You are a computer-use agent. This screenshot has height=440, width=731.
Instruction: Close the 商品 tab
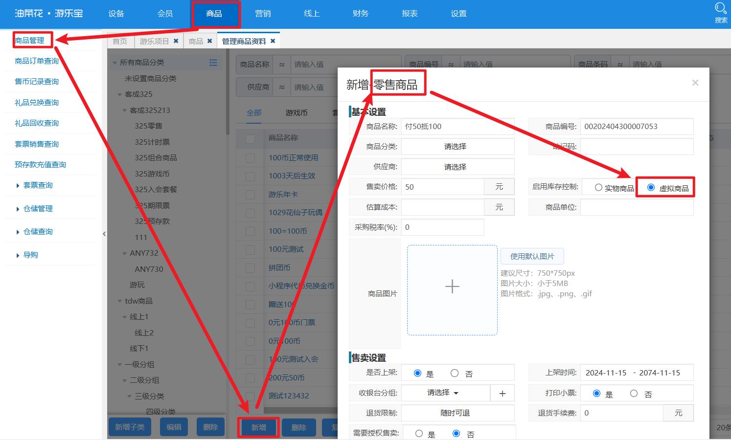point(210,41)
